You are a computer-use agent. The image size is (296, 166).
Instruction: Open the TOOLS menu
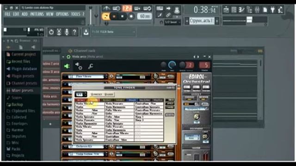click(x=76, y=14)
